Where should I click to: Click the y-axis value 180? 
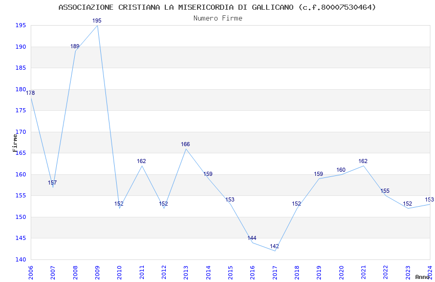tap(21, 89)
